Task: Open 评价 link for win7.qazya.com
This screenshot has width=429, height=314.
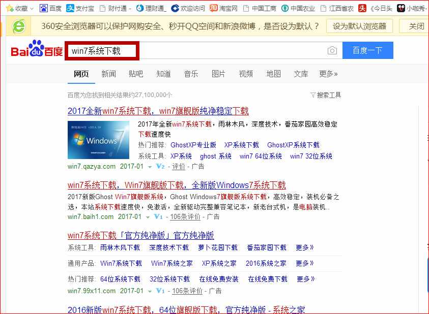Action: pyautogui.click(x=179, y=167)
